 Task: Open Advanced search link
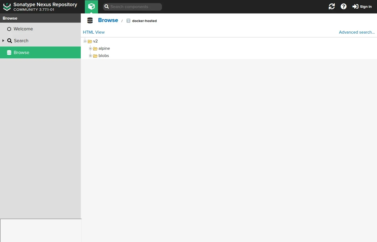coord(357,32)
